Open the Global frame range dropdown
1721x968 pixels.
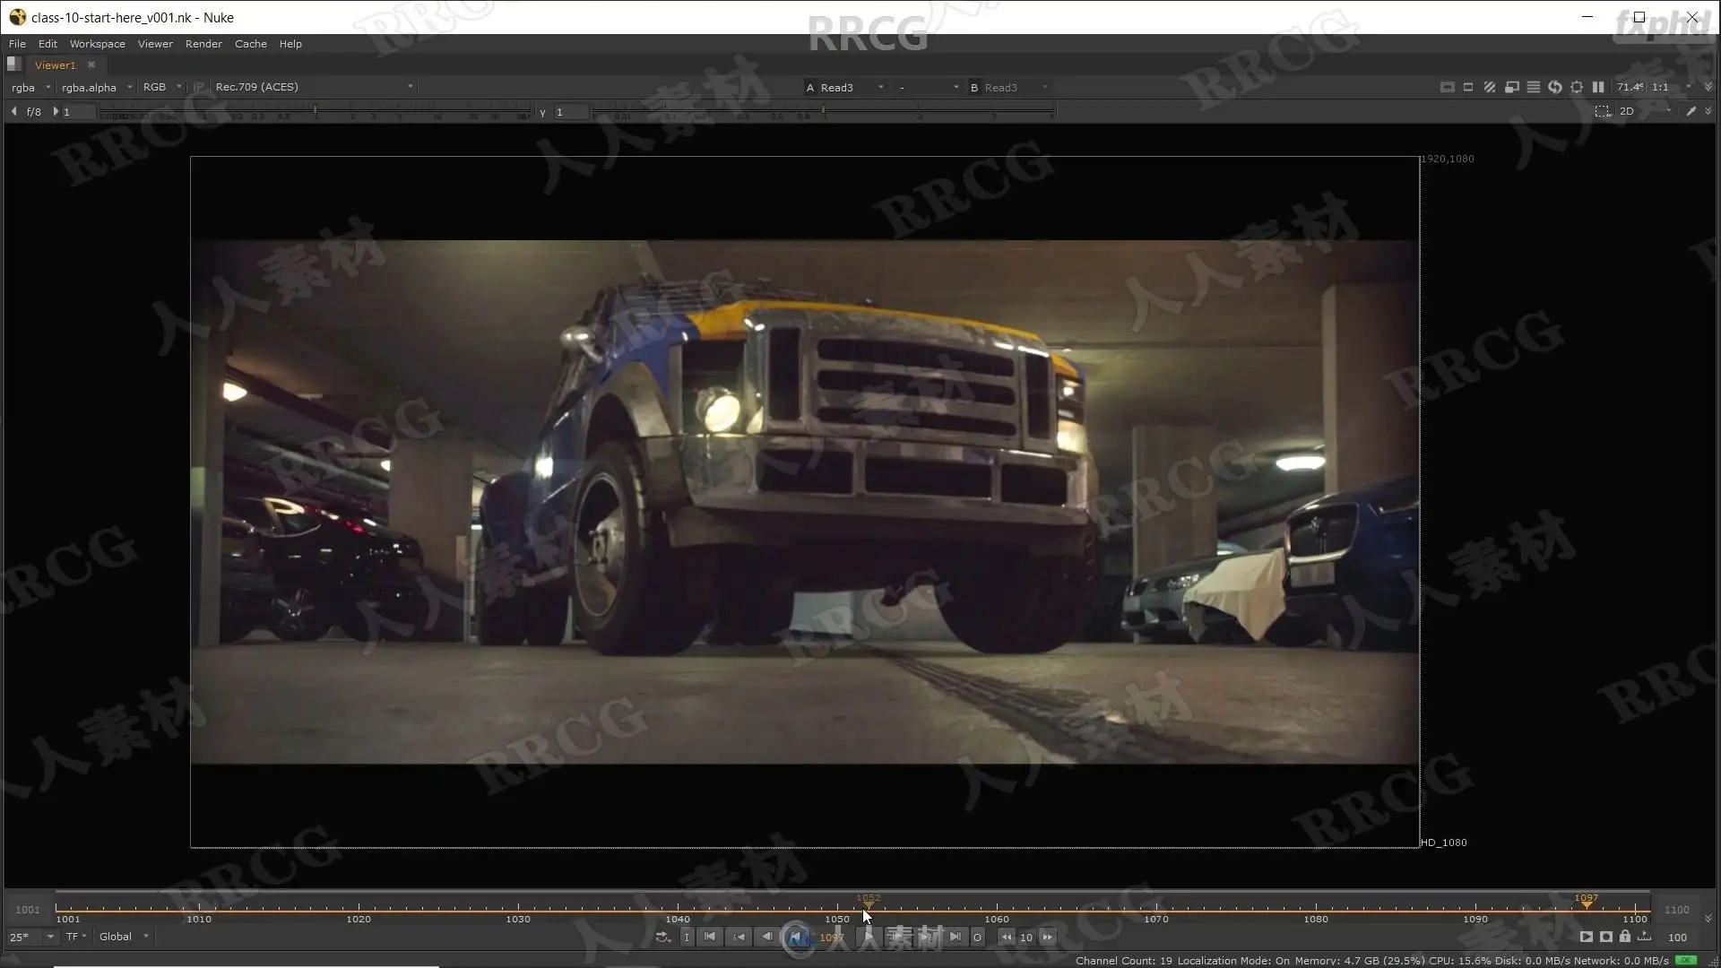pyautogui.click(x=124, y=938)
